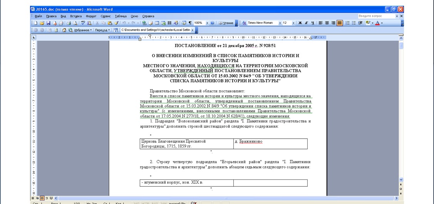Toggle justified alignment

pyautogui.click(x=340, y=23)
